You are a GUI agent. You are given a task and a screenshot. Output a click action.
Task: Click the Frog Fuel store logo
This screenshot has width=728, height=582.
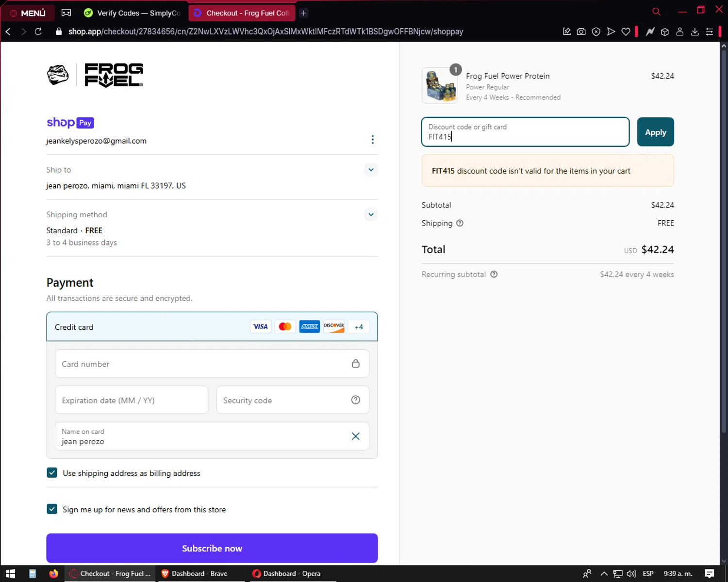click(95, 75)
